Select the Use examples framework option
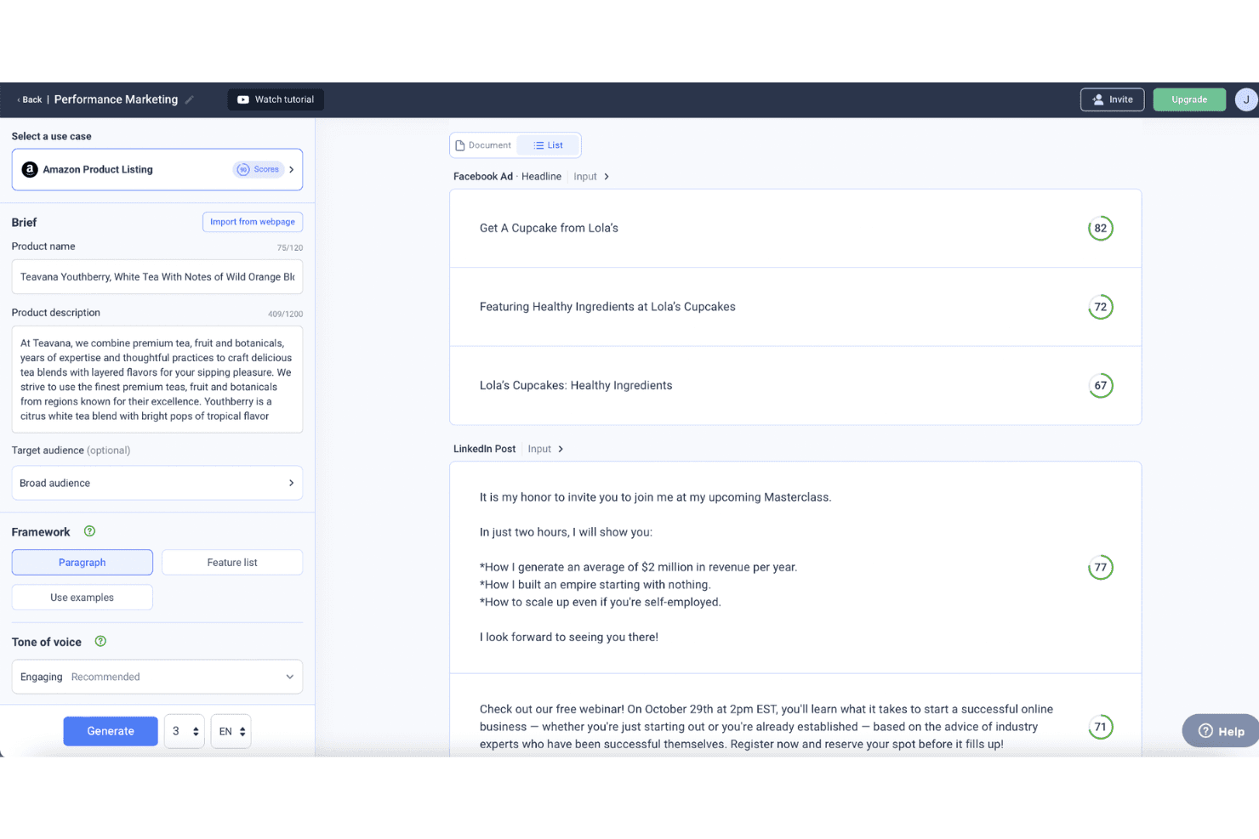Screen dimensions: 1259x839 [83, 598]
